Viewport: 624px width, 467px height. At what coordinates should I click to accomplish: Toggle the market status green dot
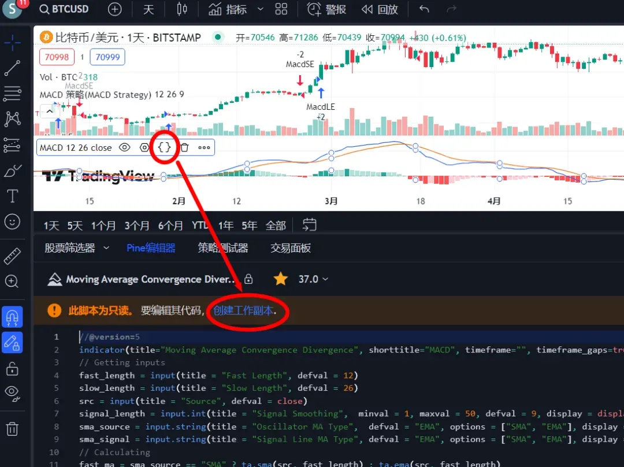pyautogui.click(x=218, y=38)
